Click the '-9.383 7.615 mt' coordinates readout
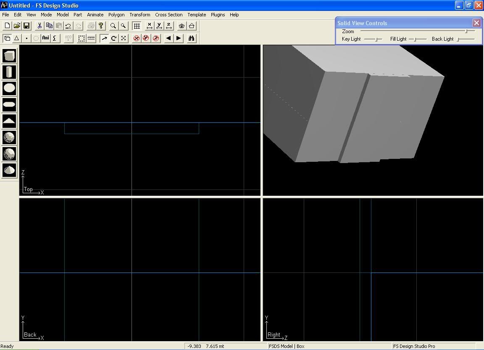 click(x=205, y=346)
